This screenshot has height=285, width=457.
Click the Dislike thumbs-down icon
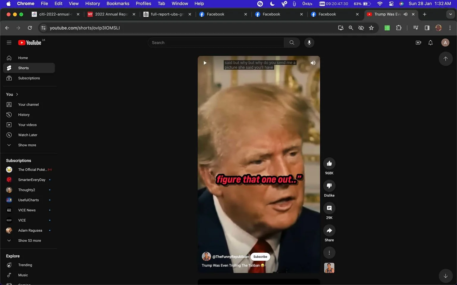(329, 186)
